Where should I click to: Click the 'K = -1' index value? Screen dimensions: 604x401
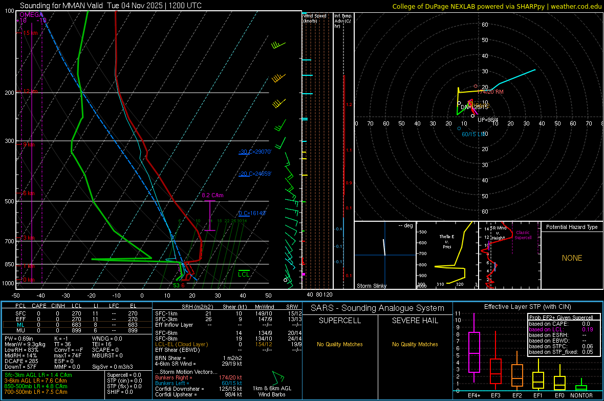61,339
